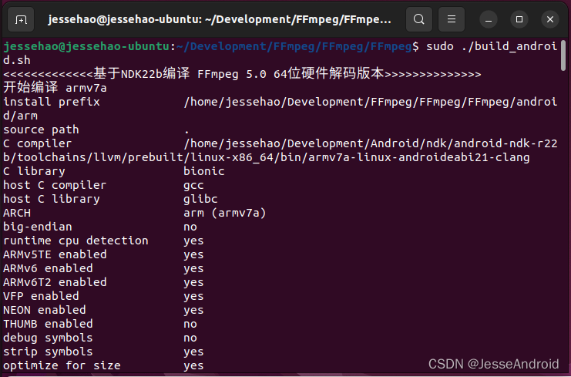Image resolution: width=571 pixels, height=377 pixels.
Task: Click the 'gcc' value
Action: click(x=193, y=185)
